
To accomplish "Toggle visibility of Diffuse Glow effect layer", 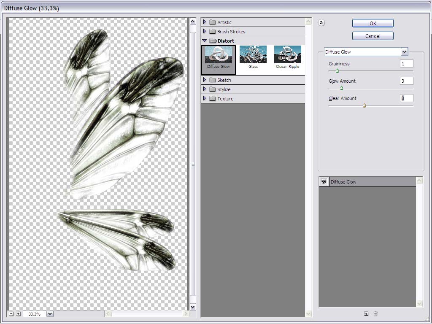I will pyautogui.click(x=324, y=181).
